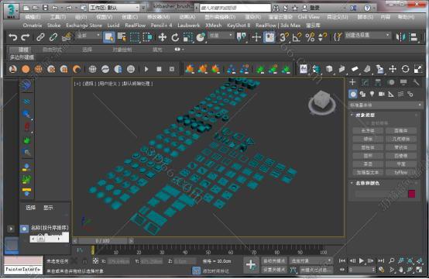Open the Laubwerk menu
Viewport: 429px width, 279px height.
pos(189,26)
